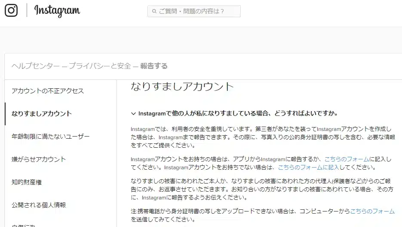The image size is (402, 227).
Task: Click the Instagram wordmark in the header
Action: pos(57,11)
